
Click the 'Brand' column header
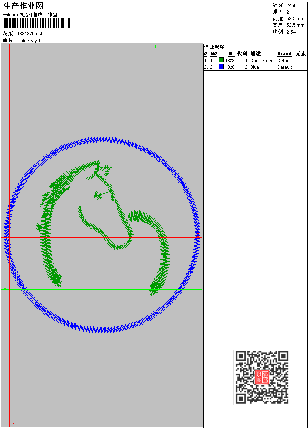pos(284,54)
